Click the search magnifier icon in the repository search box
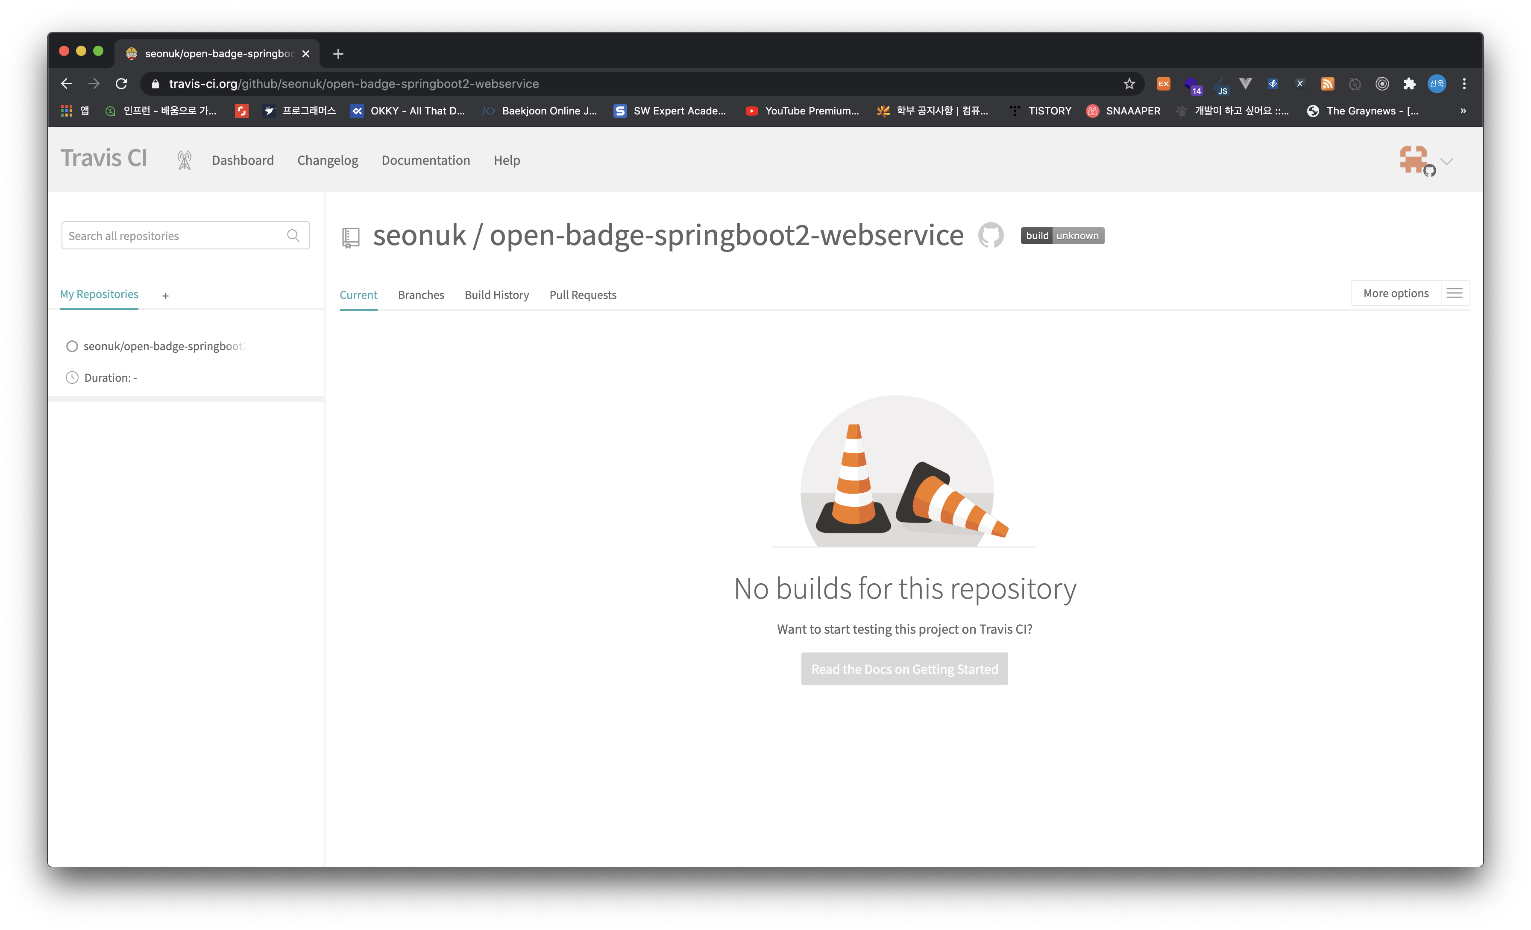 coord(293,235)
